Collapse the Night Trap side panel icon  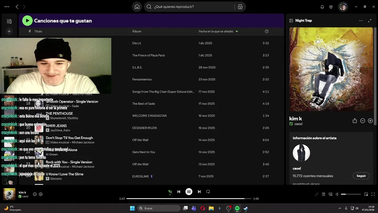(x=291, y=21)
